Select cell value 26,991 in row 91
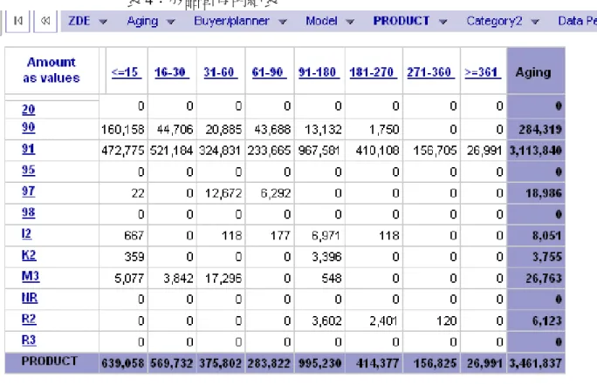The height and width of the screenshot is (384, 597). pyautogui.click(x=484, y=152)
